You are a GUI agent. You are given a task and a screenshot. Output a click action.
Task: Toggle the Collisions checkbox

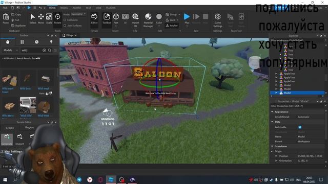point(65,20)
